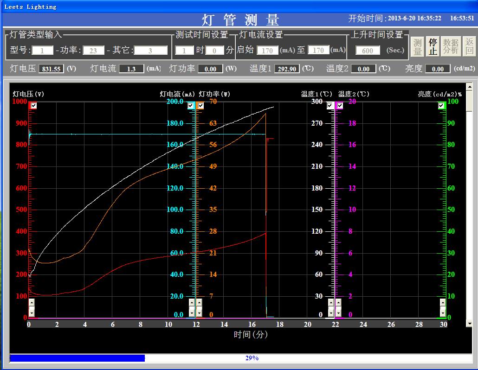This screenshot has width=478, height=370.
Task: Toggle the 灯电压 voltage curve checkbox
Action: coord(33,106)
